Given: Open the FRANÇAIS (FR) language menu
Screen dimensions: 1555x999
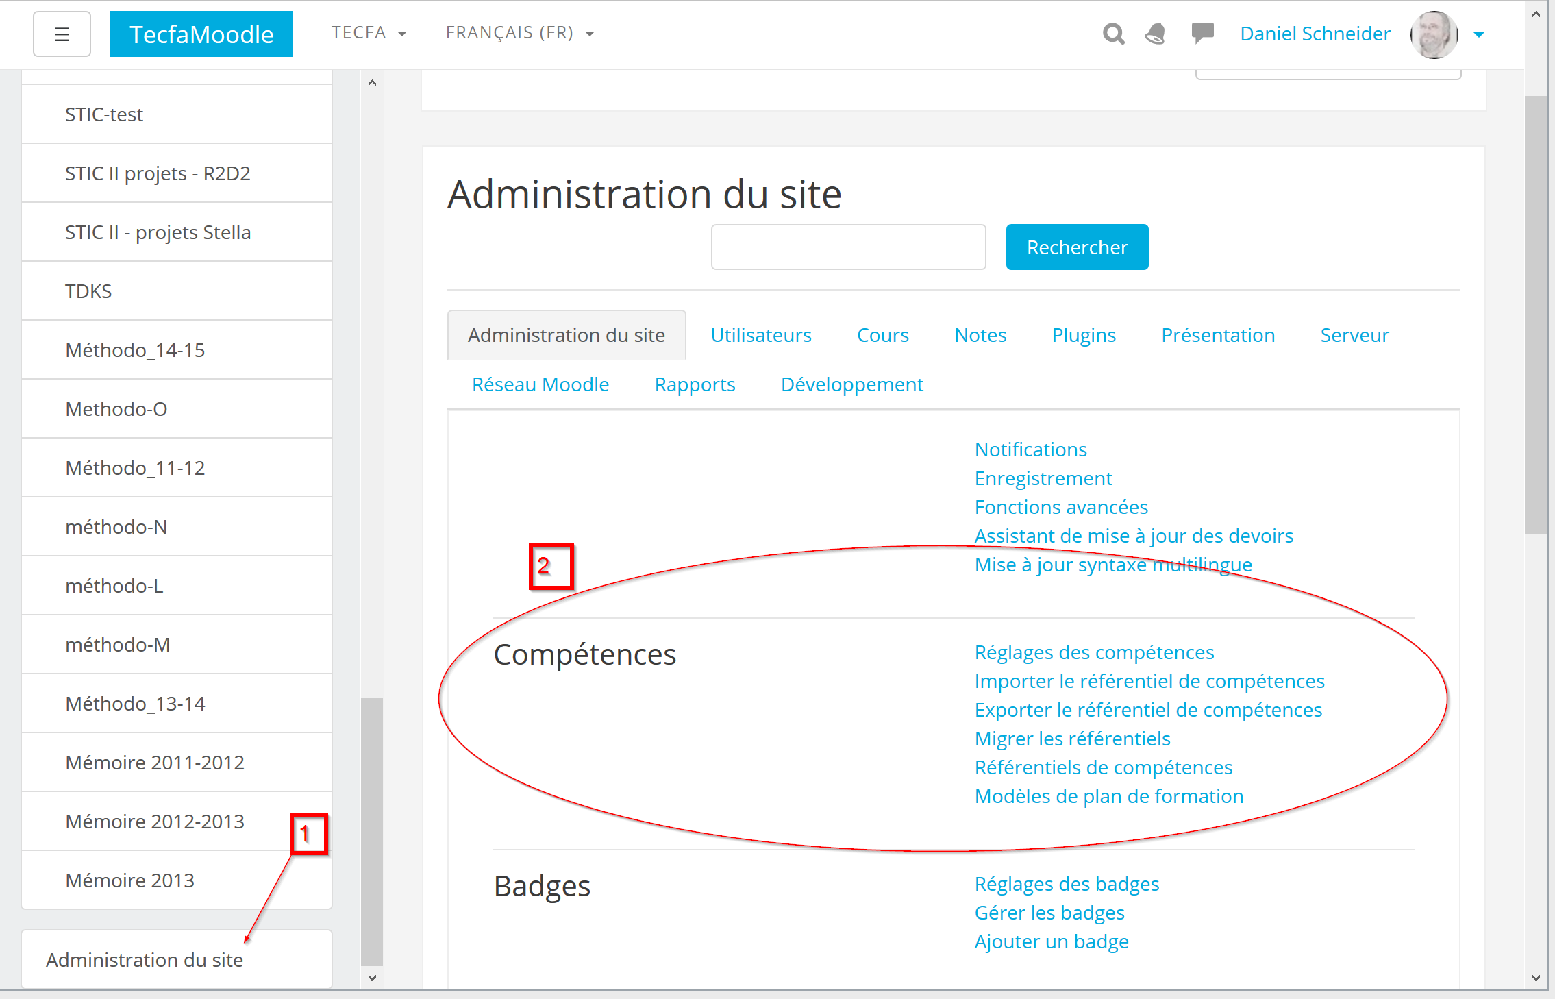Looking at the screenshot, I should click(x=520, y=33).
